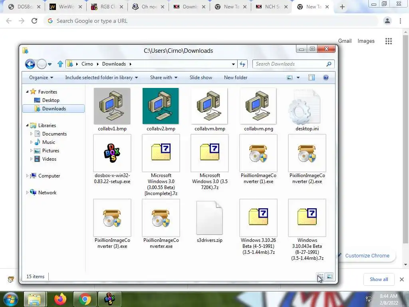Select Pictures library
This screenshot has height=307, width=409.
pos(47,151)
